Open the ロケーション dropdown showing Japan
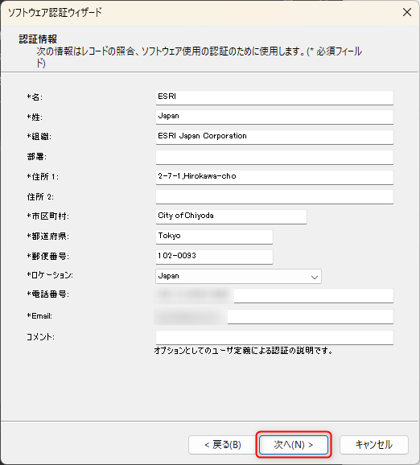This screenshot has width=420, height=465. pyautogui.click(x=238, y=277)
